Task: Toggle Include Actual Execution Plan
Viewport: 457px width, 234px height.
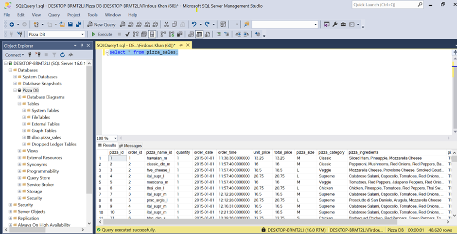Action: click(x=163, y=35)
